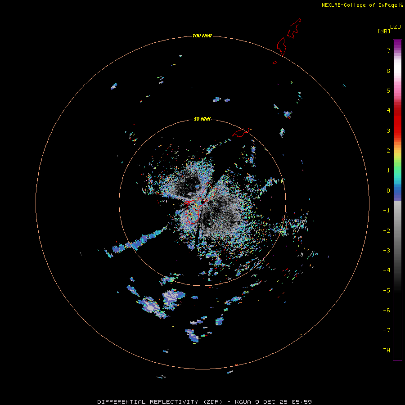Click the -6 dB value on the color scale
405x405 pixels.
point(387,310)
